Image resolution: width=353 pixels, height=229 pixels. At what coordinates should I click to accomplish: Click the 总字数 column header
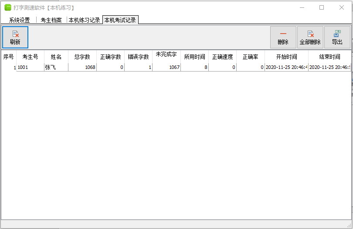pos(82,57)
